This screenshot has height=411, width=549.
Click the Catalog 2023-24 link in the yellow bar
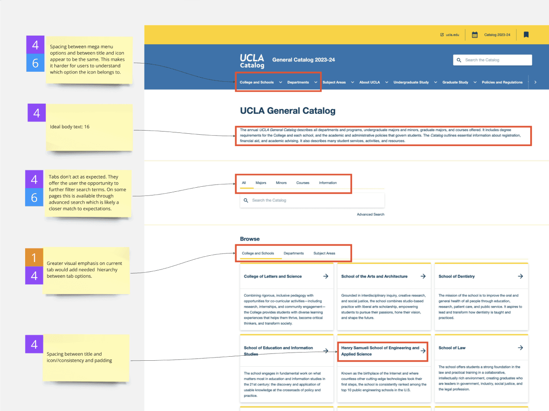coord(497,35)
